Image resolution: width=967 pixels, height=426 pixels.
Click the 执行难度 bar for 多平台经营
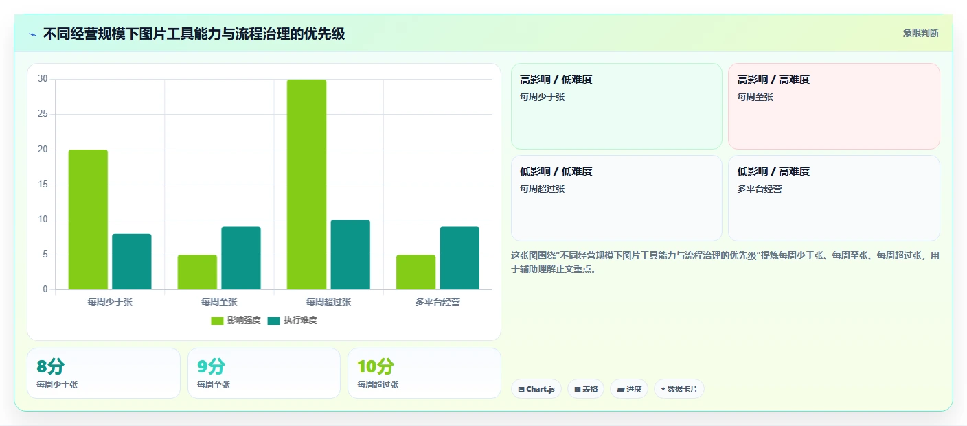coord(459,258)
